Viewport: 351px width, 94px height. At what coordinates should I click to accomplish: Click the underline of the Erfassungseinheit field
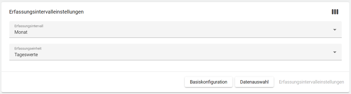click(x=175, y=60)
